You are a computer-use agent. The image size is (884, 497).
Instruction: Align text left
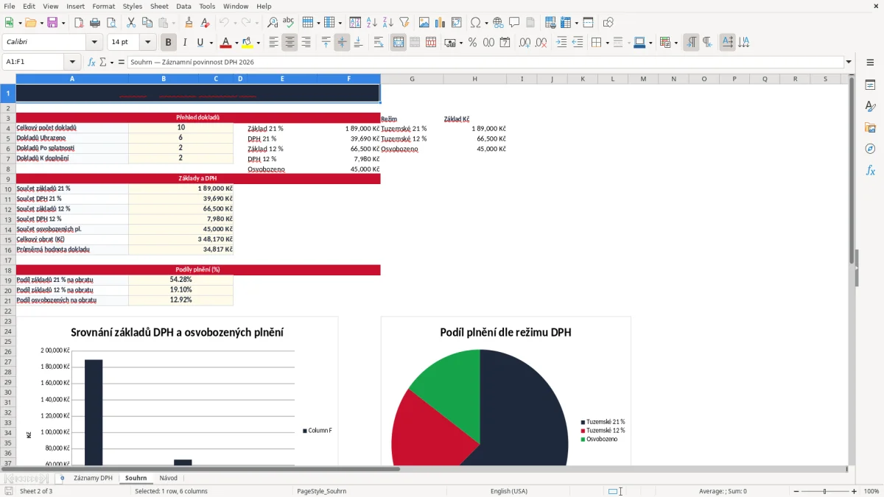[274, 43]
